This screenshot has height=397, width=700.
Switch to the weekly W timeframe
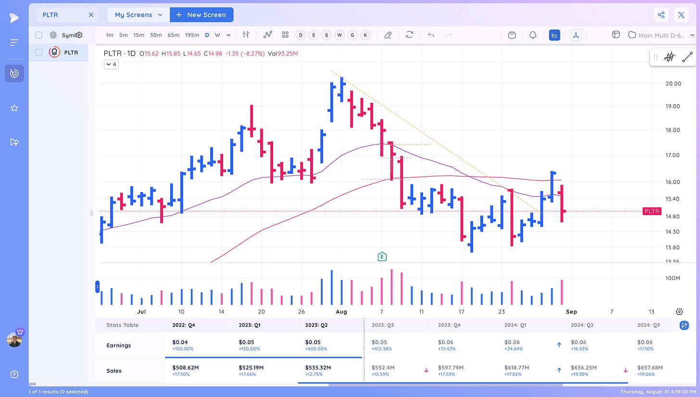tap(217, 35)
